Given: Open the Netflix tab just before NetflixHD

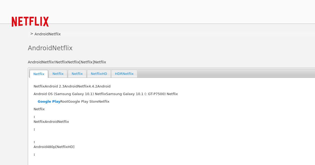Looking at the screenshot, I should (x=77, y=74).
